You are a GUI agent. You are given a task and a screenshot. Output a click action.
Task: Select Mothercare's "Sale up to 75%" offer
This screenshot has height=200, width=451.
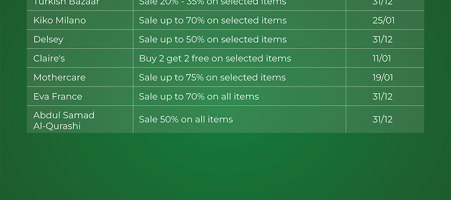pyautogui.click(x=212, y=77)
